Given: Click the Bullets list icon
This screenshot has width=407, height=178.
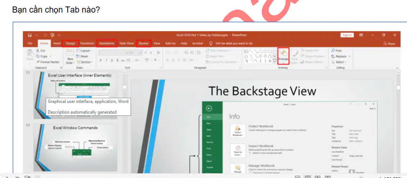Looking at the screenshot, I should 168,53.
